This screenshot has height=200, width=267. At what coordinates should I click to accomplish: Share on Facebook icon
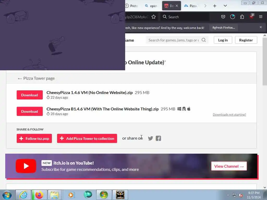pyautogui.click(x=158, y=138)
